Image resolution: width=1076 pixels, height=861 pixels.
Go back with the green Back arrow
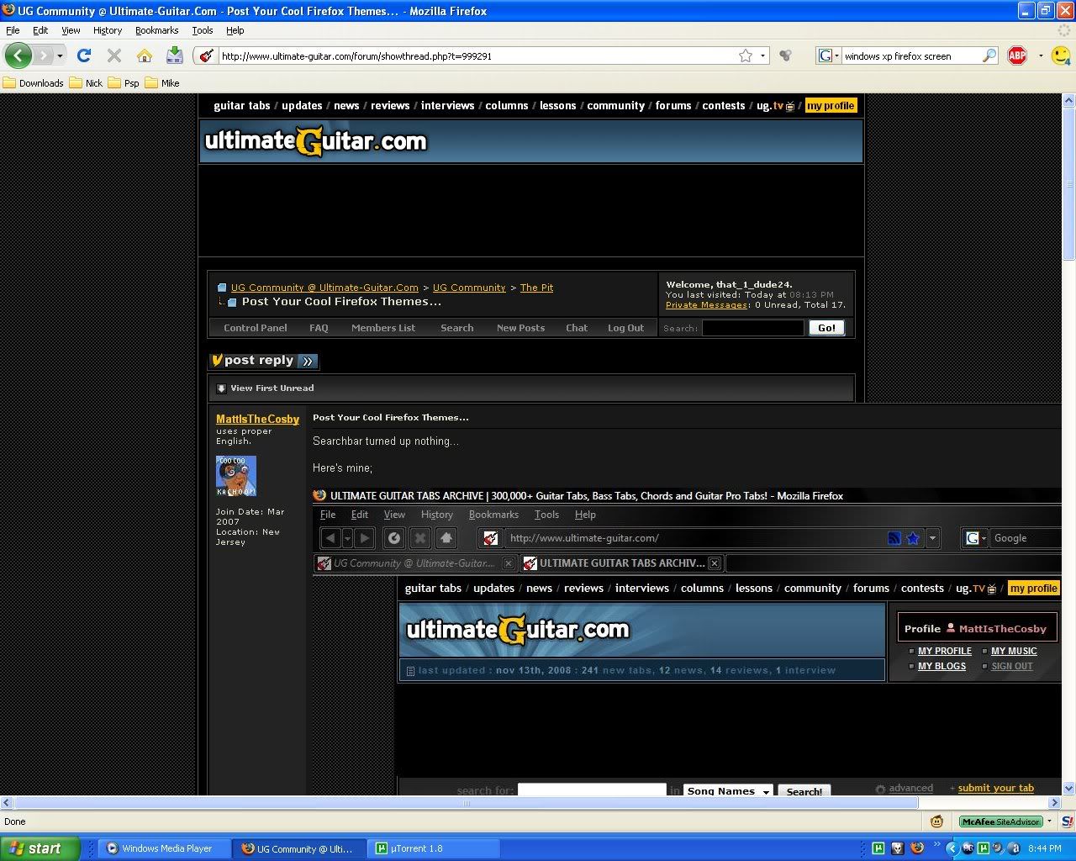pyautogui.click(x=18, y=56)
